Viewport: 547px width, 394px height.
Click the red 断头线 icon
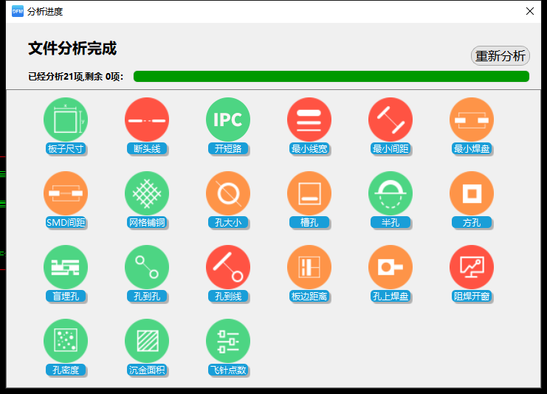[147, 120]
